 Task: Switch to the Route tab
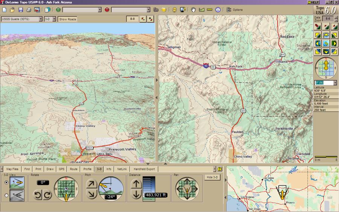click(74, 169)
